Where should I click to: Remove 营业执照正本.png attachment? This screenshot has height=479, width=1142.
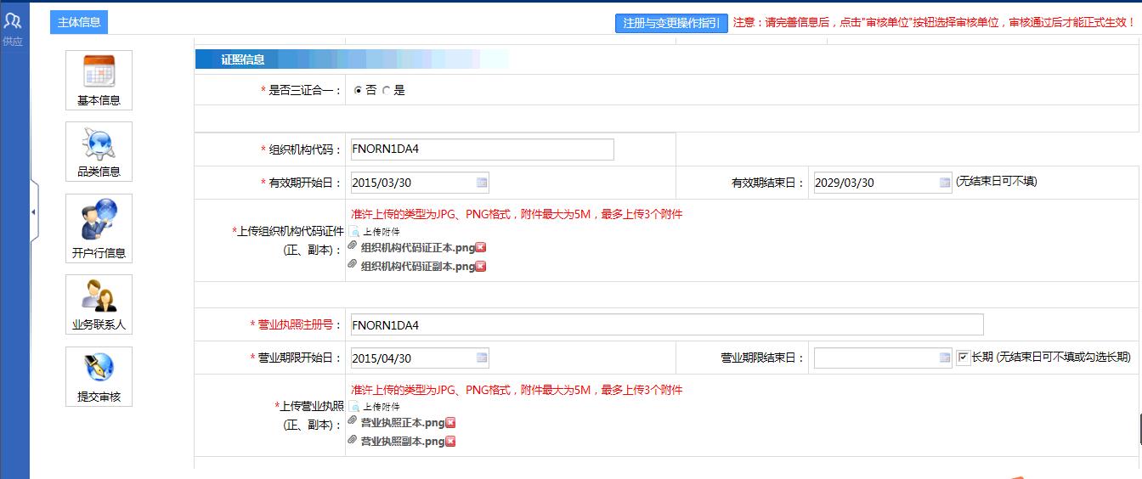coord(450,422)
